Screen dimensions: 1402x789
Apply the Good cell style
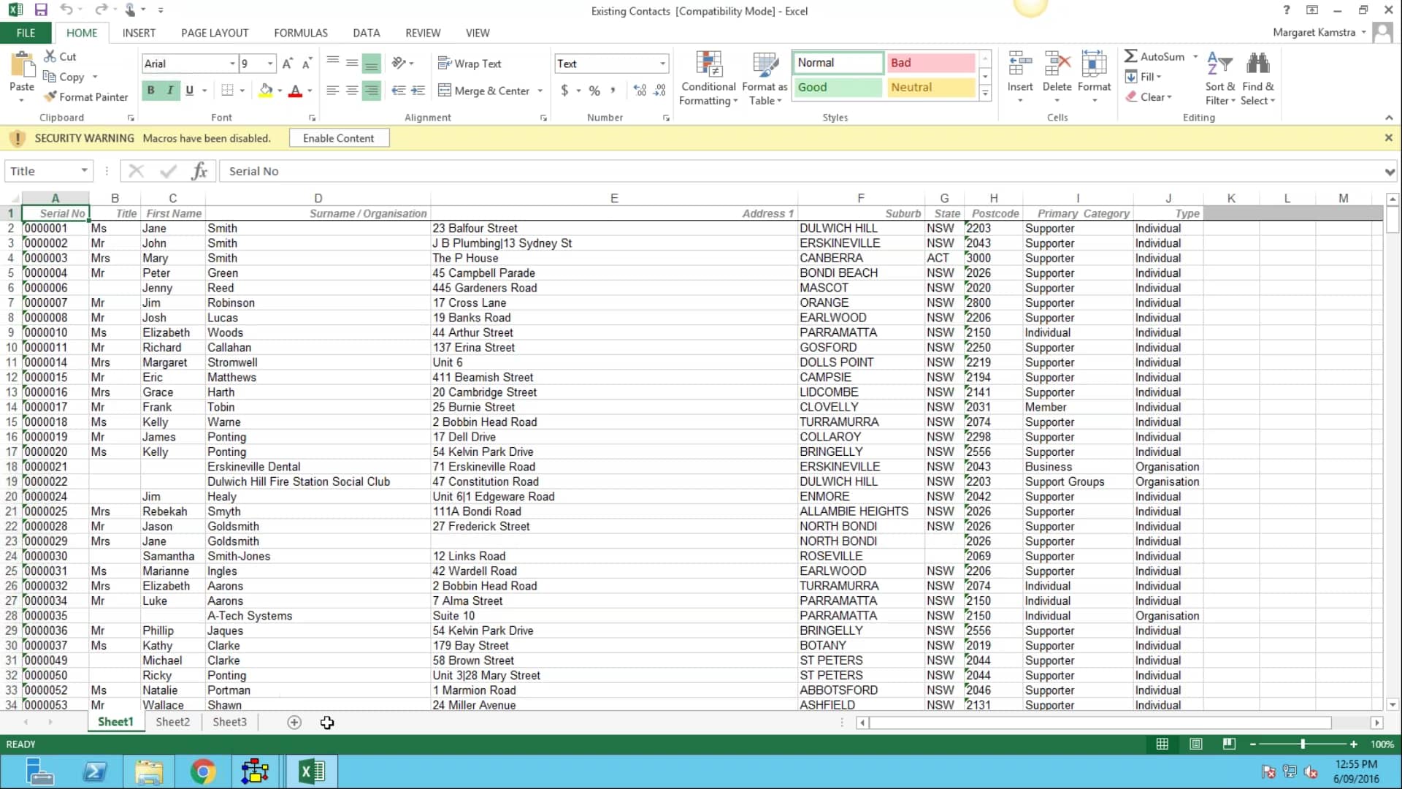[837, 87]
